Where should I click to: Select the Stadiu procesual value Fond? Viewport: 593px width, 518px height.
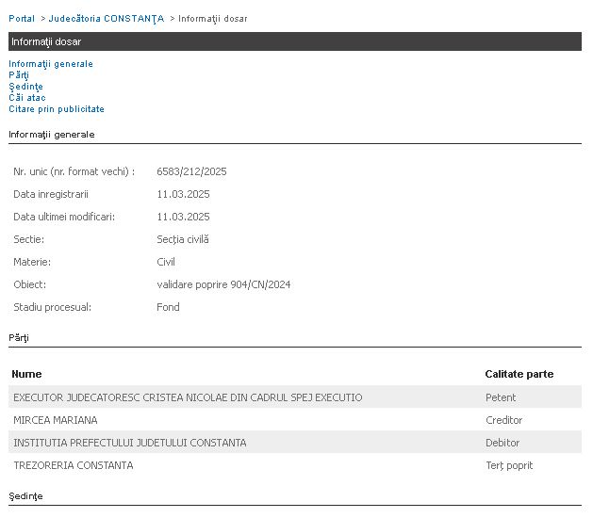click(169, 307)
